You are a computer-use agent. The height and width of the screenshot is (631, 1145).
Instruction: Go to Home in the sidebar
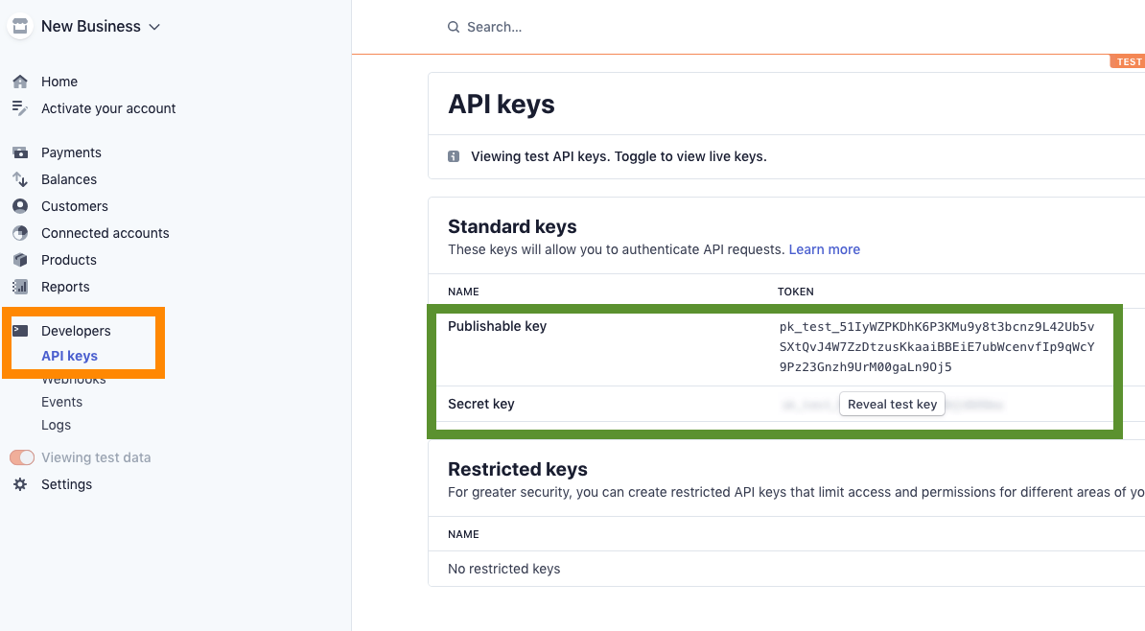tap(59, 82)
